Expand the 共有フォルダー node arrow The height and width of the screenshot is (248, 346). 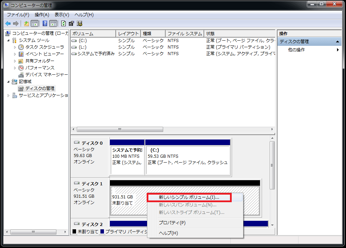[15, 61]
